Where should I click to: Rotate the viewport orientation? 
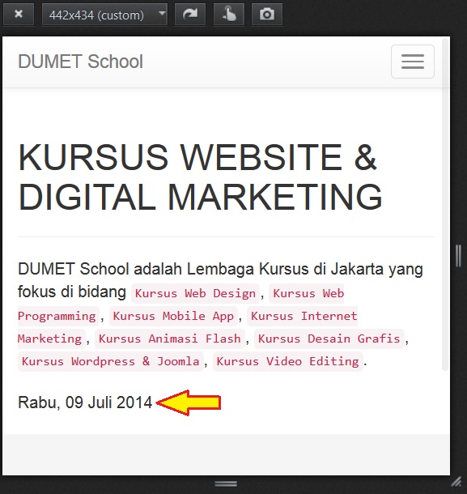pos(190,15)
